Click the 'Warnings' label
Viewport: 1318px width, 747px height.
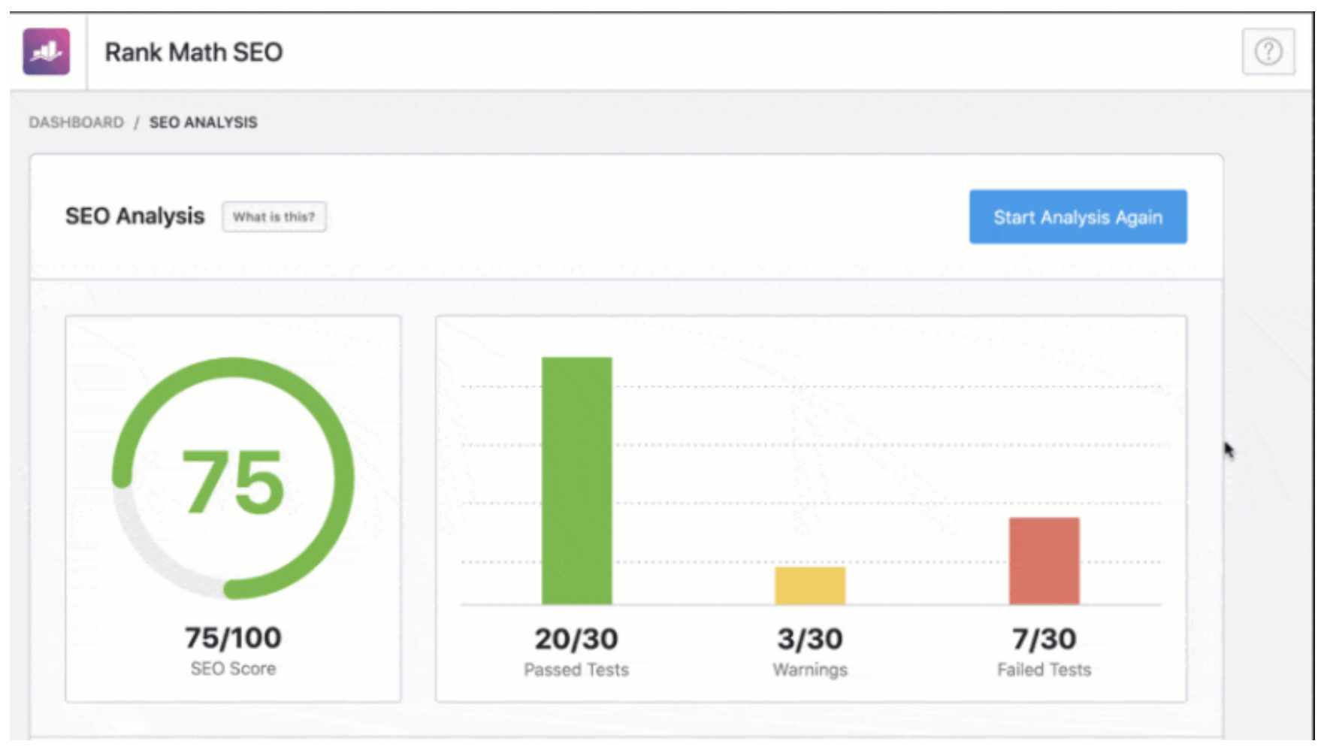(810, 670)
